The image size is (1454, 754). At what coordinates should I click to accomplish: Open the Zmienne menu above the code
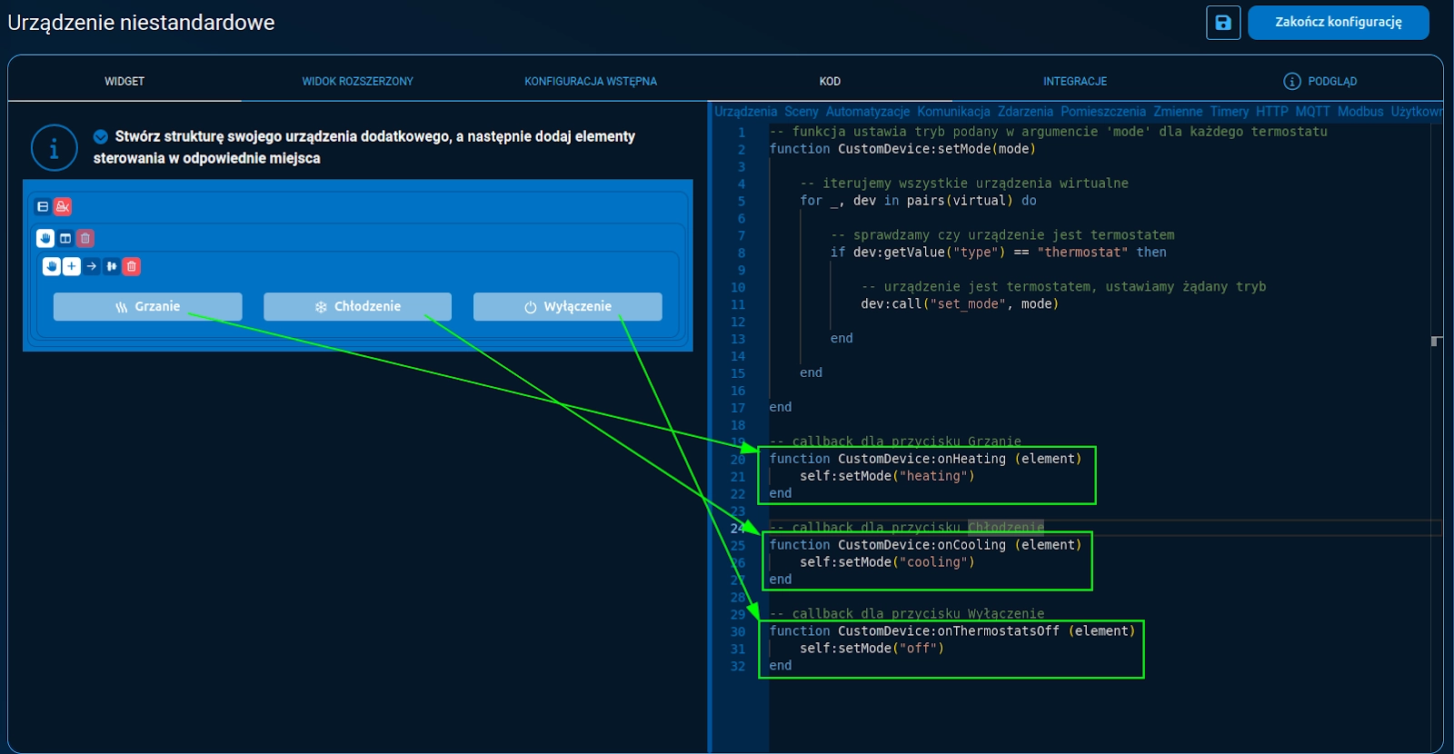pyautogui.click(x=1178, y=112)
